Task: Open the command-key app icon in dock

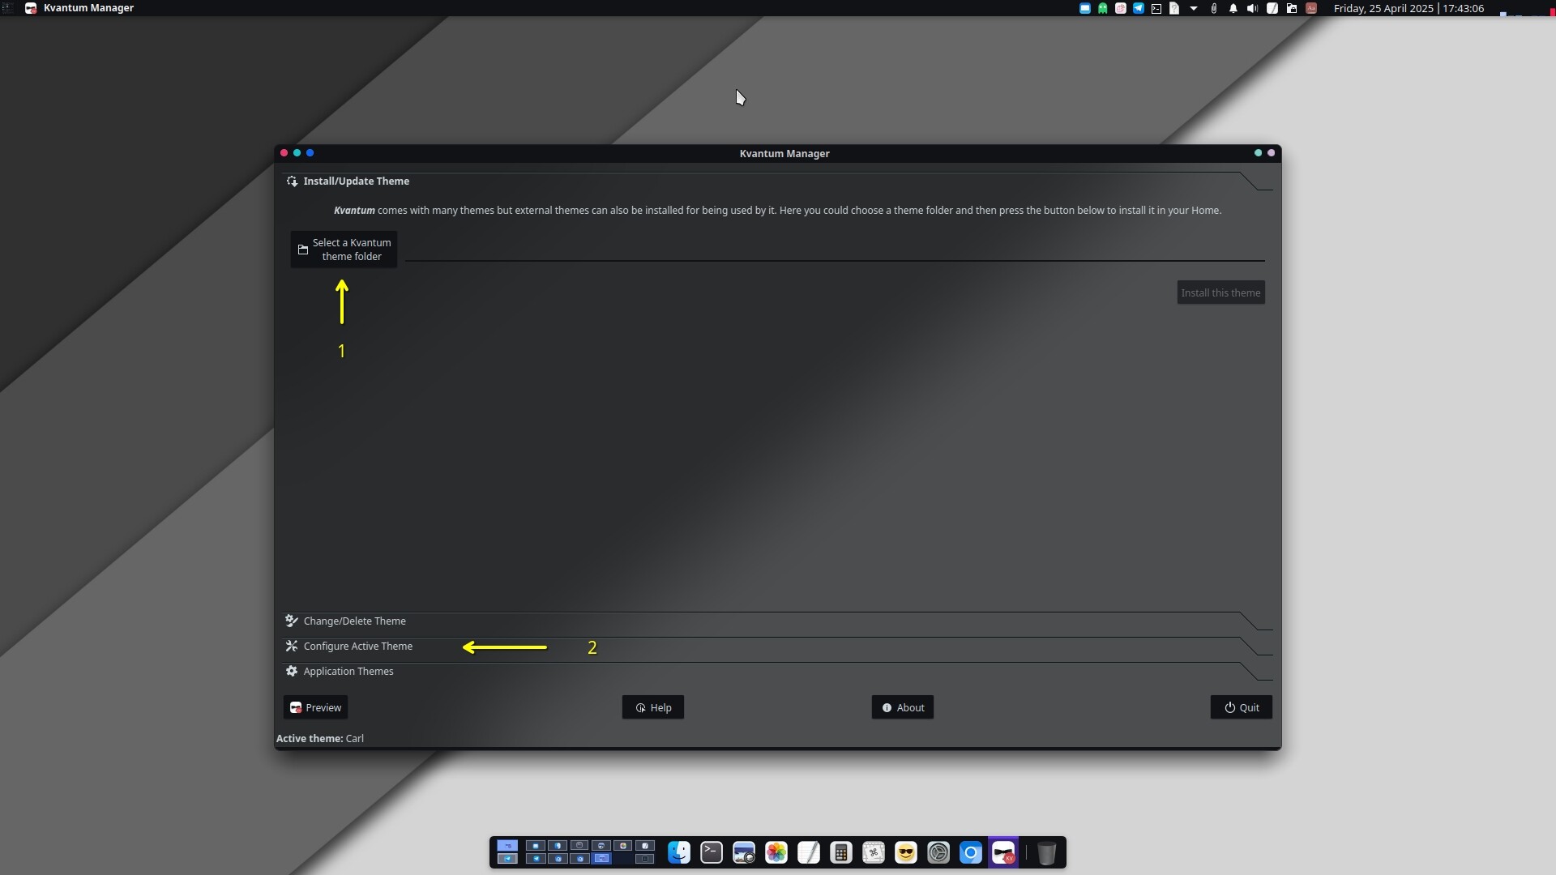Action: [x=874, y=852]
